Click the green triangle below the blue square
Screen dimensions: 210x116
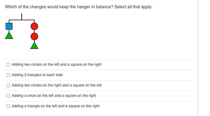[9, 36]
